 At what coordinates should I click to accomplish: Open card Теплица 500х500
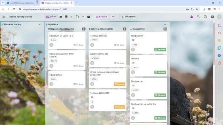[108, 41]
